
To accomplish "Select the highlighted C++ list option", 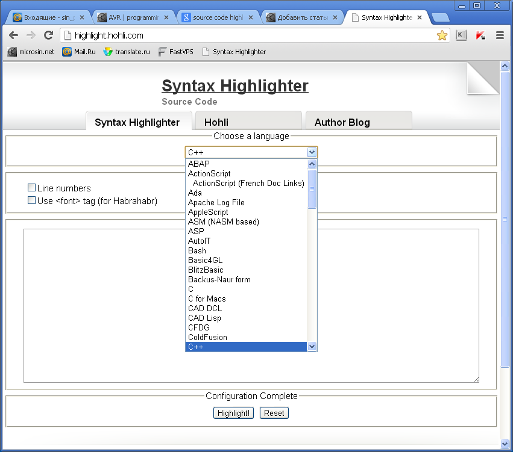I will [246, 347].
